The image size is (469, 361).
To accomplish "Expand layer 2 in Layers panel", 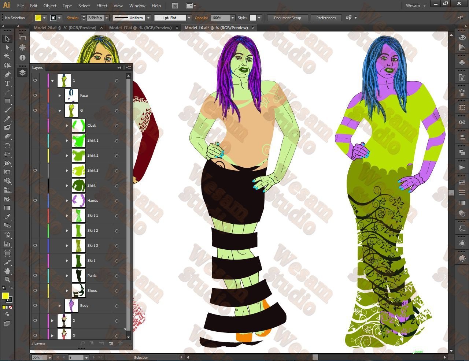I will (x=52, y=321).
